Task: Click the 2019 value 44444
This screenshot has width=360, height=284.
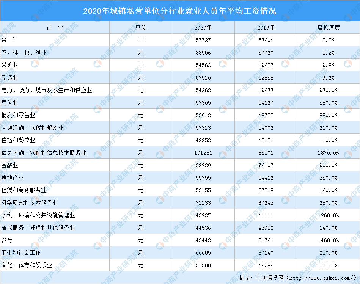Action: point(266,215)
